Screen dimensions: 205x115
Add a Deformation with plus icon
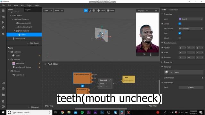pos(202,78)
